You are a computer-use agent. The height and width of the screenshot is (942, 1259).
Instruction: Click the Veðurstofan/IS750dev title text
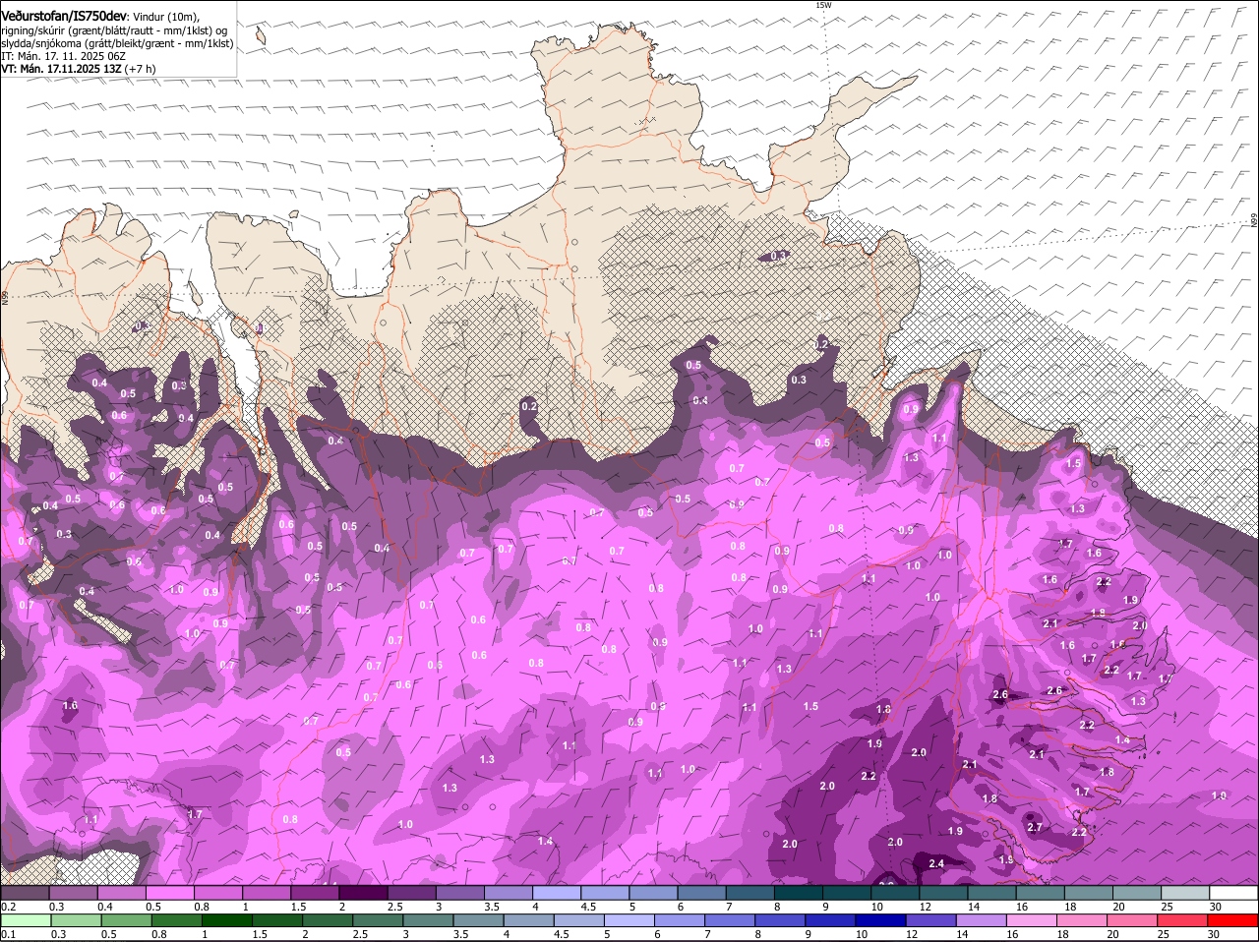coord(63,17)
